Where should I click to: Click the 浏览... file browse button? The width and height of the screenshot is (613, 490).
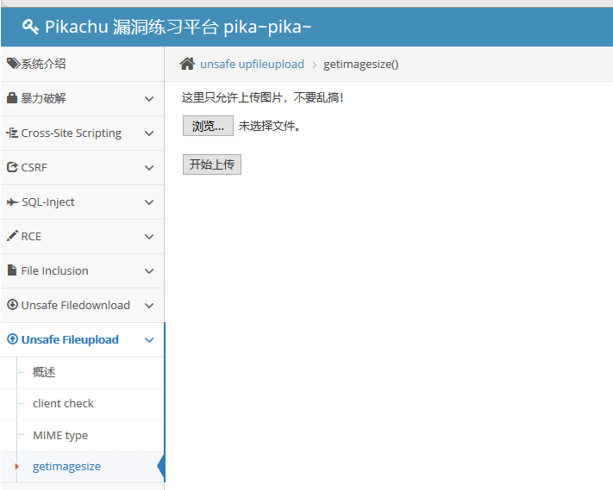tap(208, 126)
